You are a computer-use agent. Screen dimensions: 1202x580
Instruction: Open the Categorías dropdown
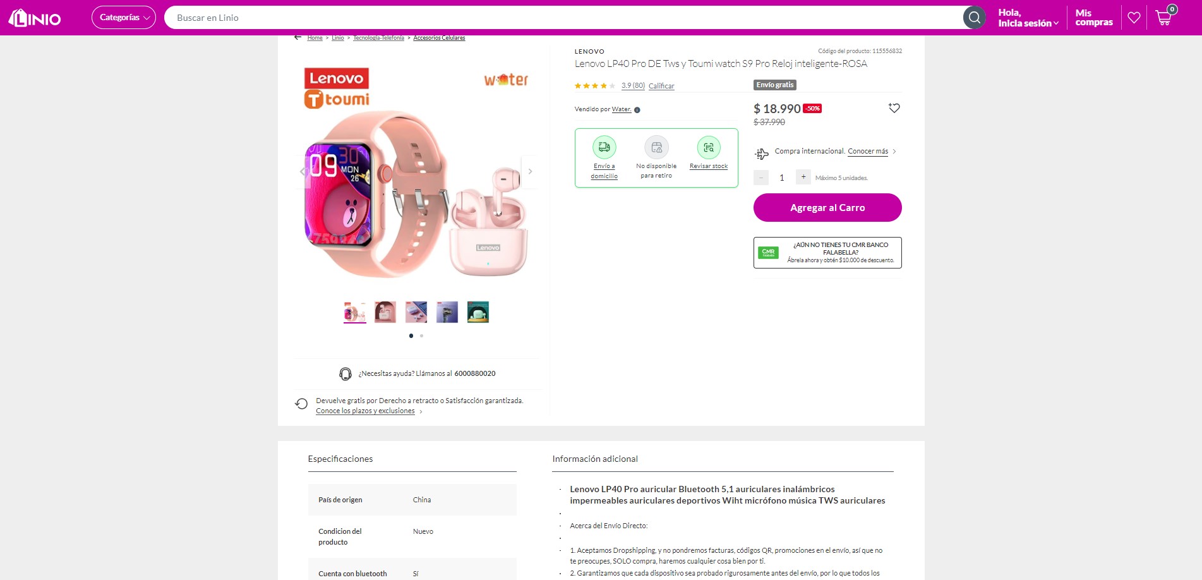coord(123,17)
